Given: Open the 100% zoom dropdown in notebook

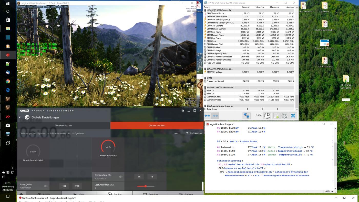Looking at the screenshot, I should (329, 191).
